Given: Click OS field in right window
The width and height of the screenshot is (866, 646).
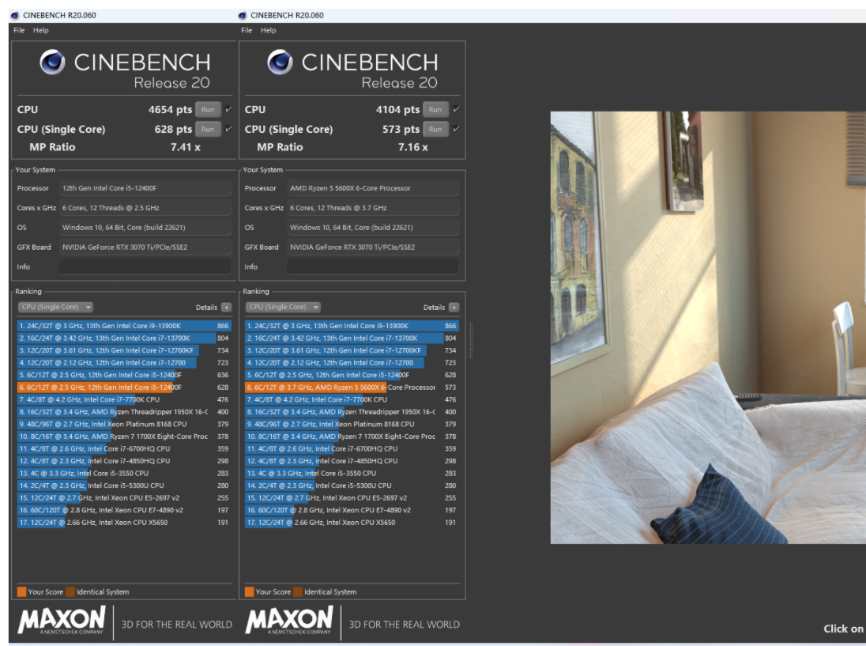Looking at the screenshot, I should point(373,228).
